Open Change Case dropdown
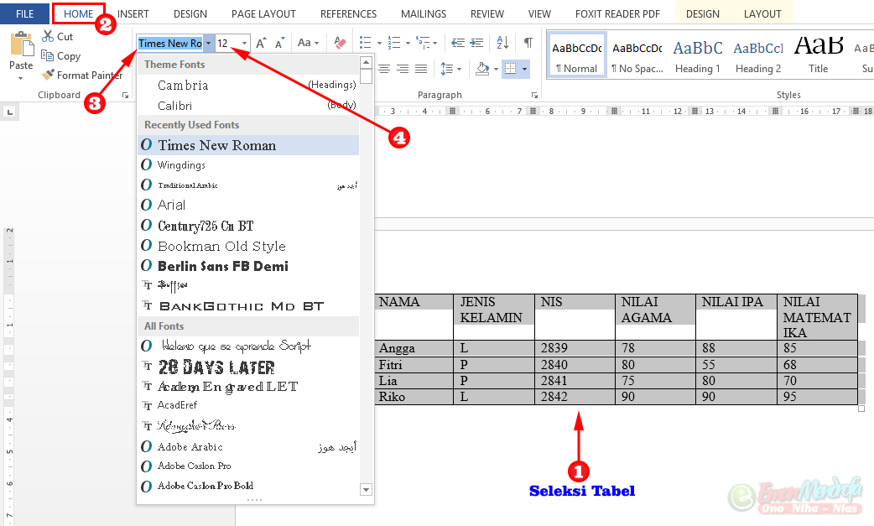The image size is (874, 526). (308, 43)
